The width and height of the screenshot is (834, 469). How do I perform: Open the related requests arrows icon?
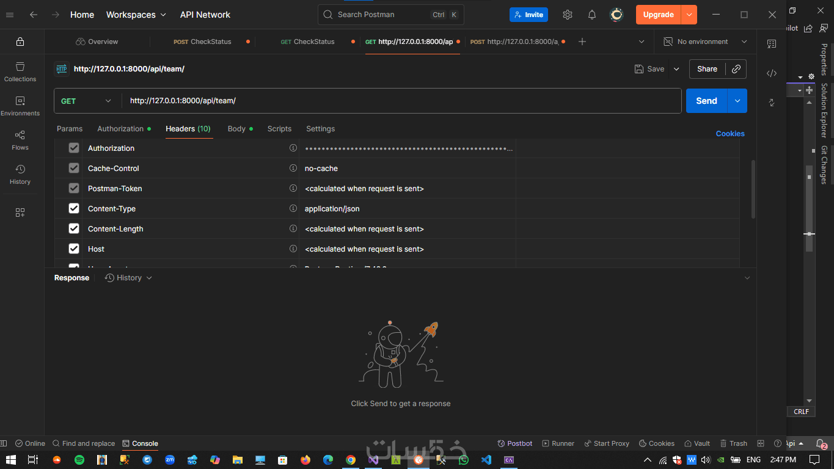coord(772,103)
